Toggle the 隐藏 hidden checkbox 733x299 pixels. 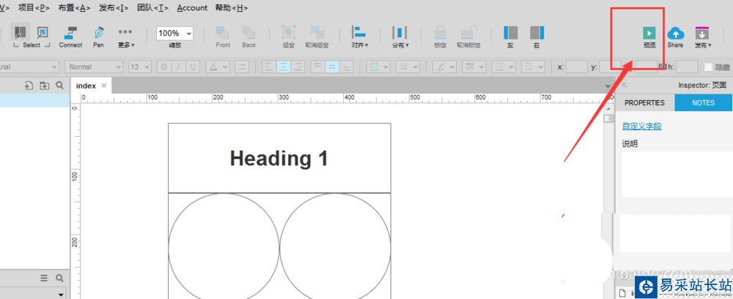coord(709,67)
